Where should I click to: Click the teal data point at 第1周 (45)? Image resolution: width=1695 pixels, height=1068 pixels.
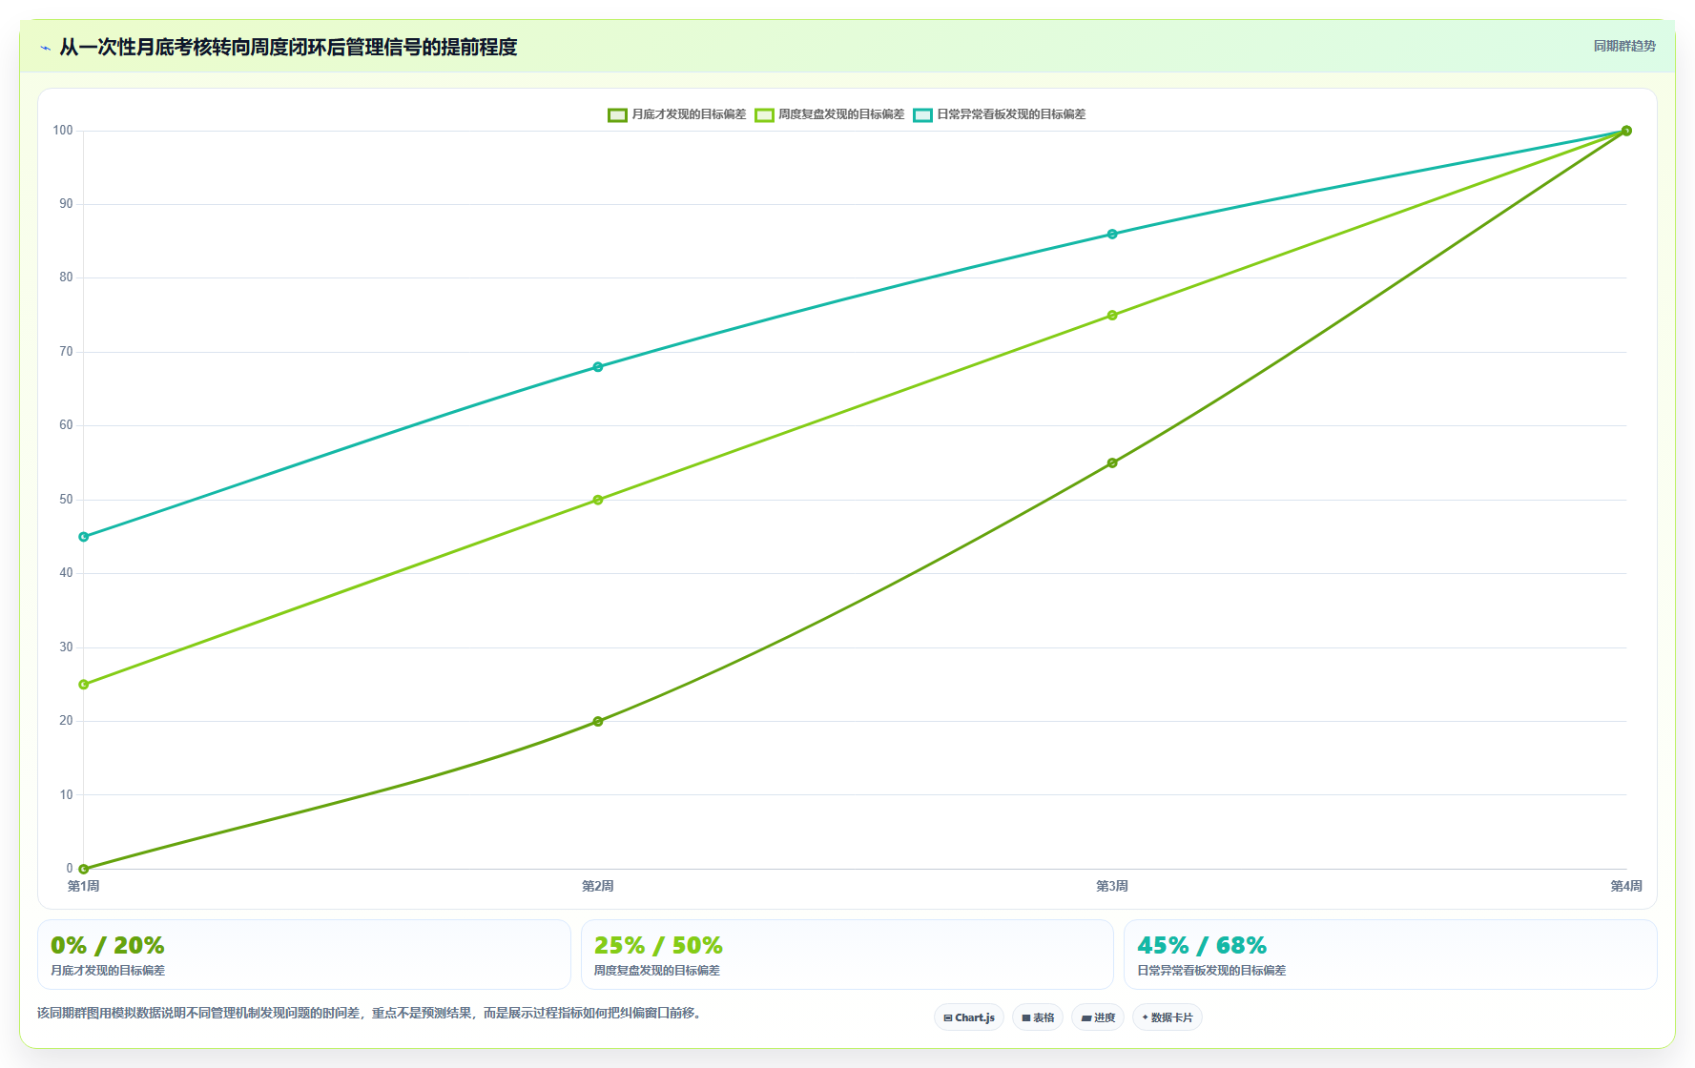click(84, 537)
